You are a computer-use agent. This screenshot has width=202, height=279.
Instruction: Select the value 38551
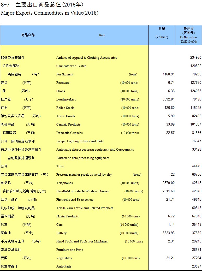197,250
